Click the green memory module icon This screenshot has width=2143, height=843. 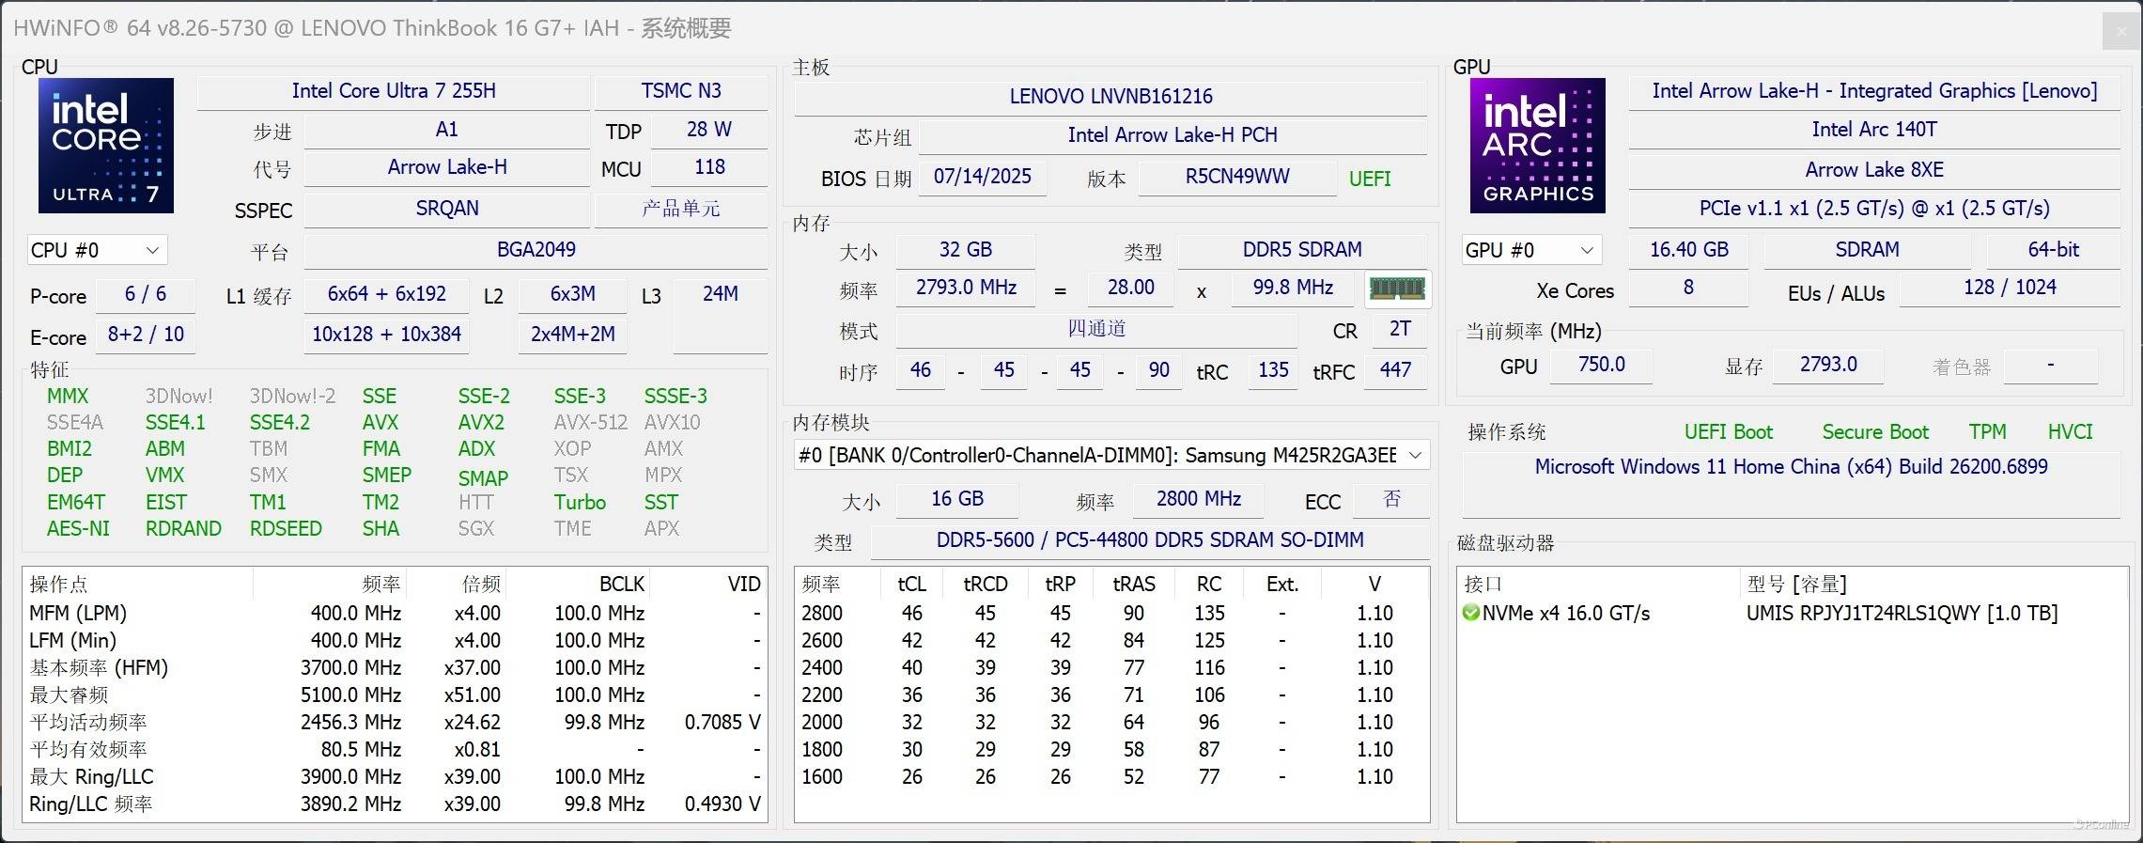pyautogui.click(x=1397, y=289)
